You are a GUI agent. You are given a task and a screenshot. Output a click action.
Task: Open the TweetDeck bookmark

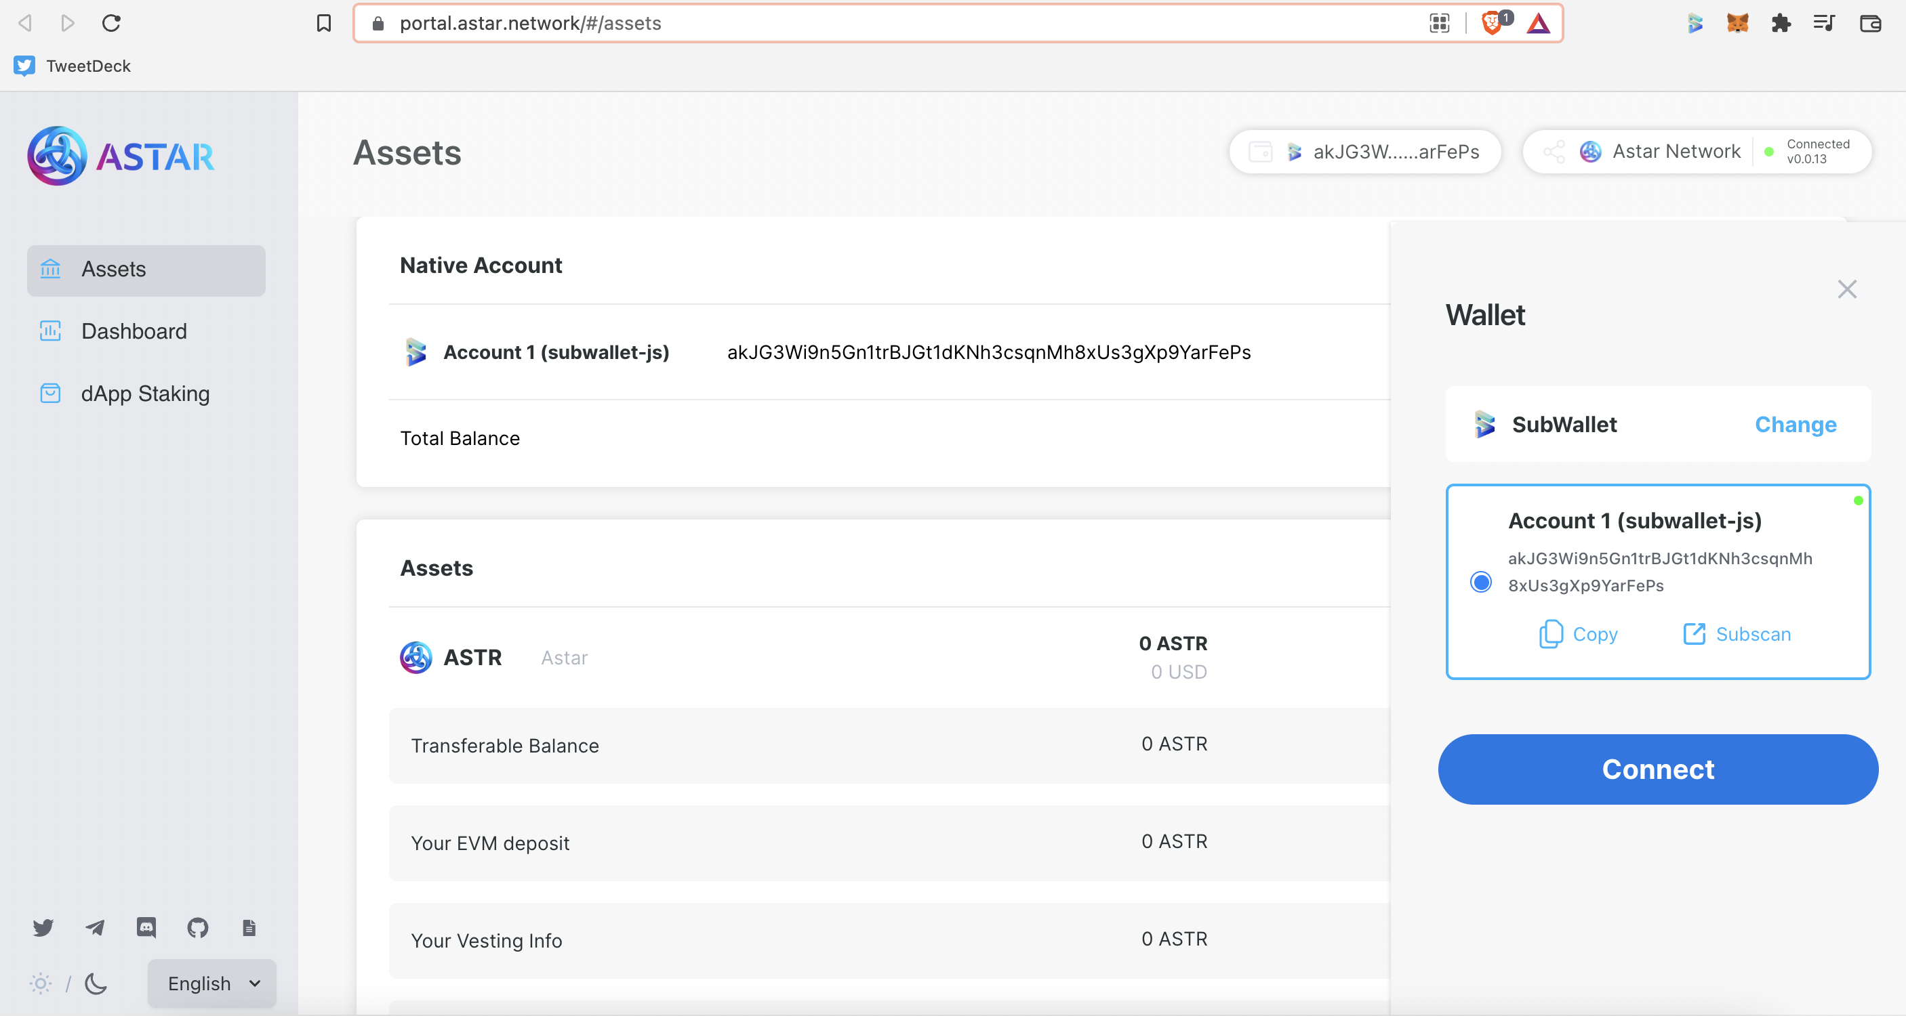[x=73, y=66]
